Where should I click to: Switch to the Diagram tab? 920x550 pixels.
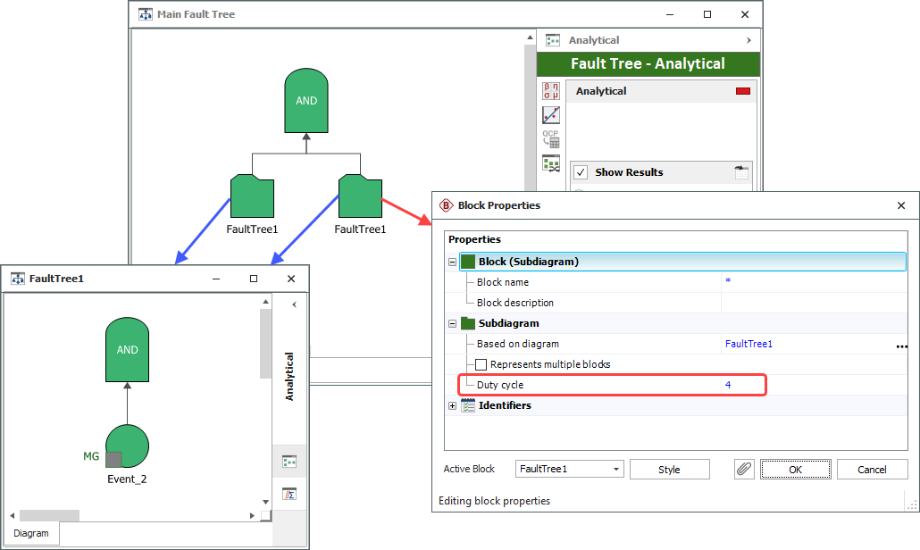(x=31, y=533)
